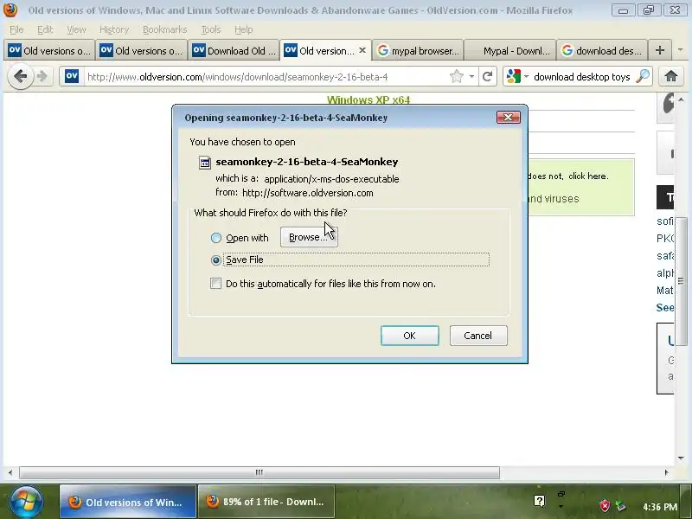Click the OV site identity icon in address bar
692x519 pixels.
(72, 76)
